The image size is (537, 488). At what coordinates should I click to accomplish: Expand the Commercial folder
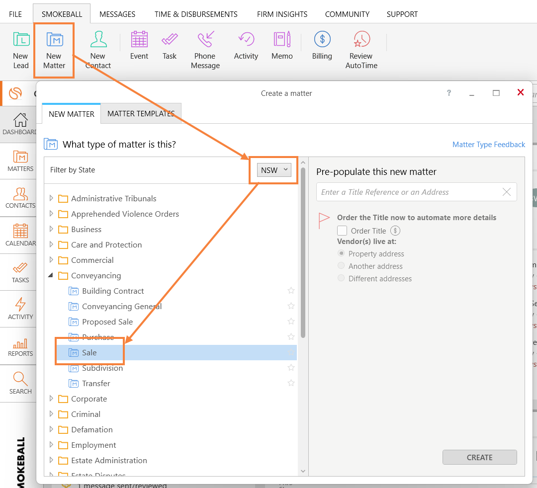point(51,260)
